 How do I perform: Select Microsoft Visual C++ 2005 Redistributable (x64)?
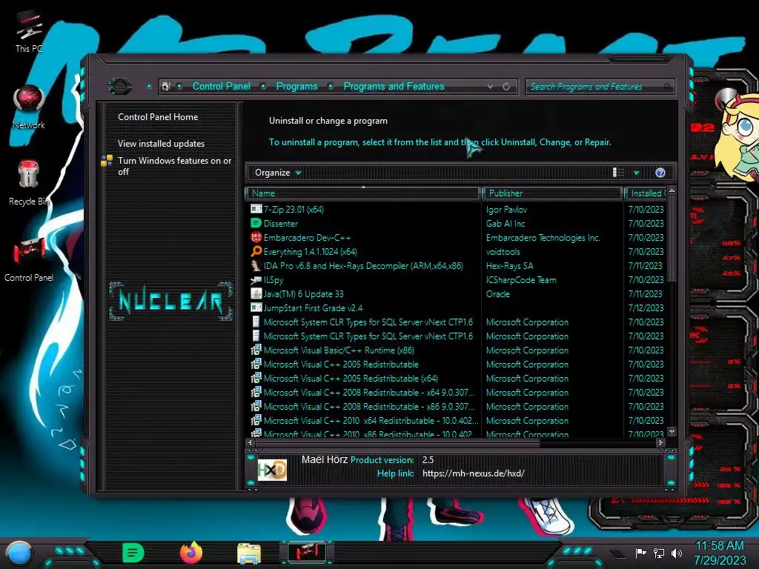click(x=351, y=379)
